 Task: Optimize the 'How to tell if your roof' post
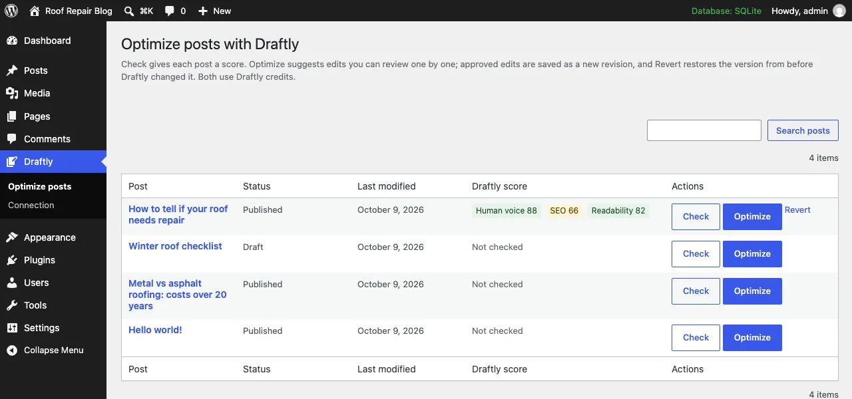[x=752, y=217]
